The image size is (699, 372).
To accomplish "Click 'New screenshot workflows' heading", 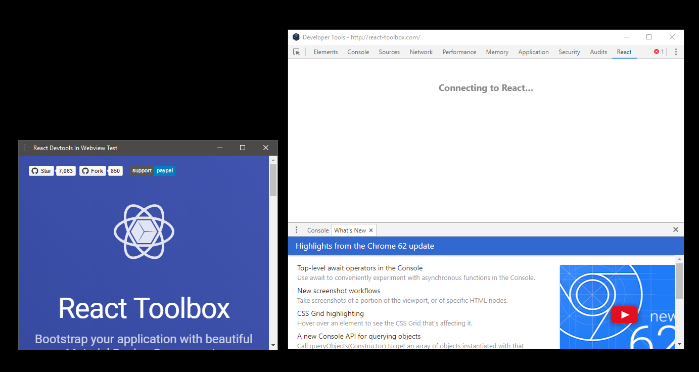I will [x=339, y=291].
